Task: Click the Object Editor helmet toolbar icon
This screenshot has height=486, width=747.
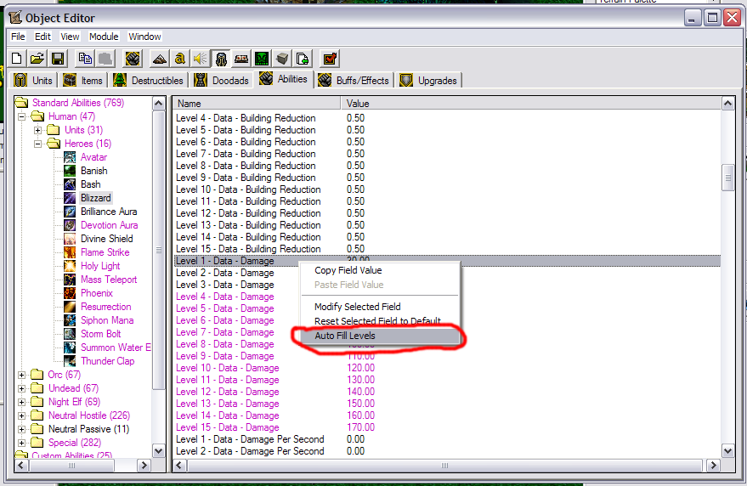Action: 221,59
